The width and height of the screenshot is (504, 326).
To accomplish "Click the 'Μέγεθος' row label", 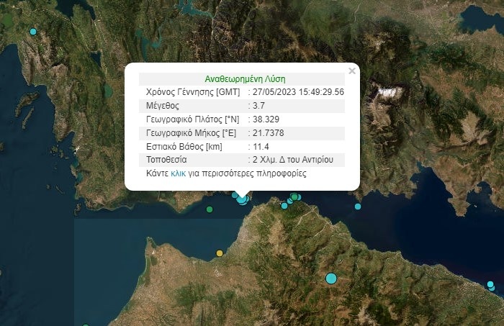I will (163, 105).
